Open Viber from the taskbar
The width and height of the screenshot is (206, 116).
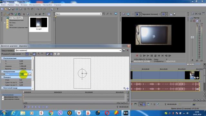click(60, 113)
